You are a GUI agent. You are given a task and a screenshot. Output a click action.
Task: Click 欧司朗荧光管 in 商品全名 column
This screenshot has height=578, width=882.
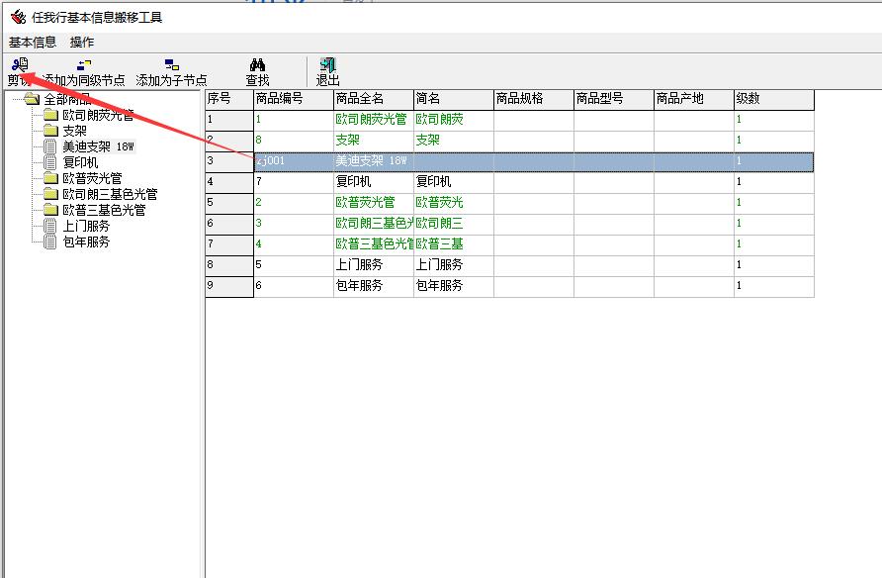pos(374,120)
